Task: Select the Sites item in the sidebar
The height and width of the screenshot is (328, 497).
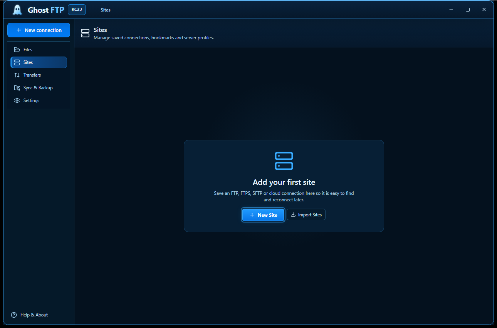Action: click(39, 62)
